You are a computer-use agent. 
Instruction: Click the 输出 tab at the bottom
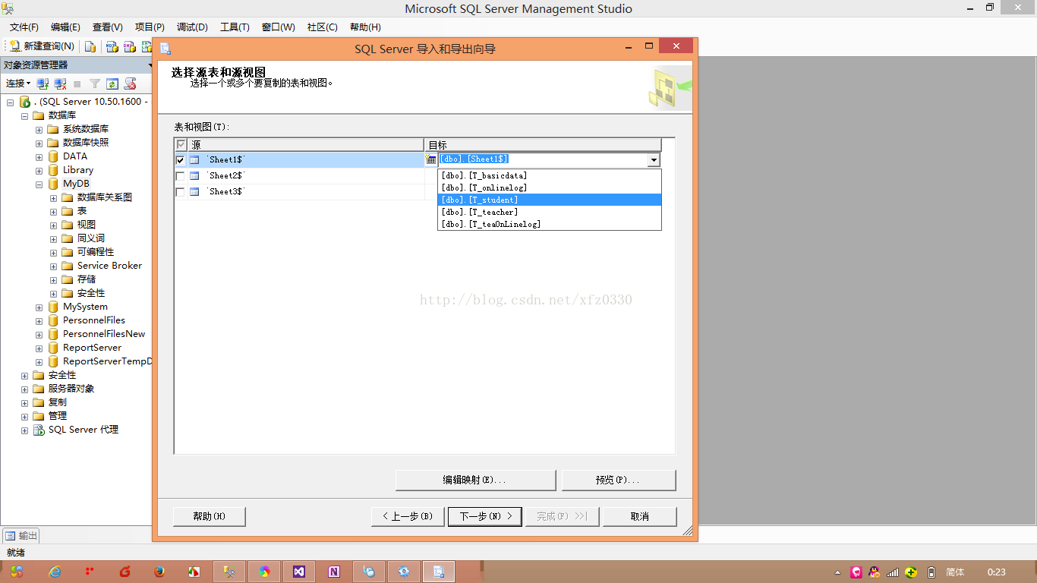tap(21, 535)
